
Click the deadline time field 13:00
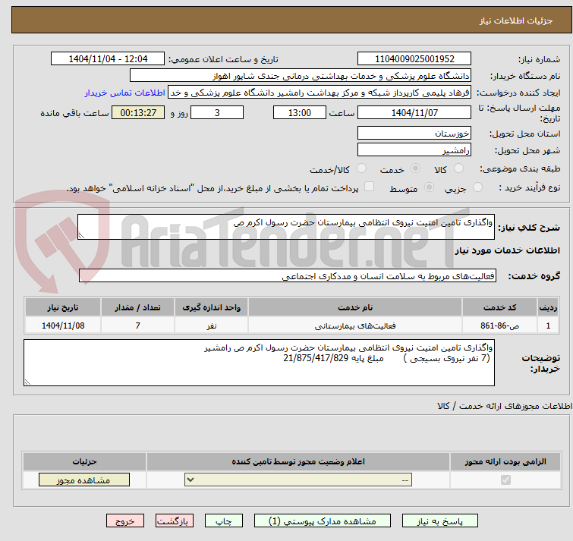click(300, 112)
